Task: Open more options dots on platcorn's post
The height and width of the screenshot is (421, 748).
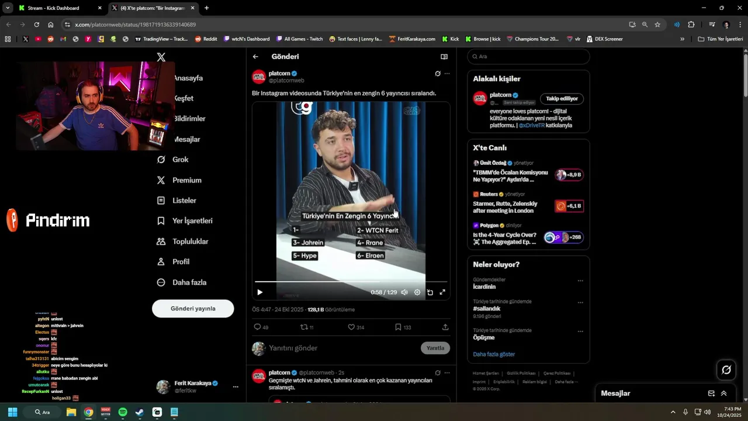Action: point(447,74)
